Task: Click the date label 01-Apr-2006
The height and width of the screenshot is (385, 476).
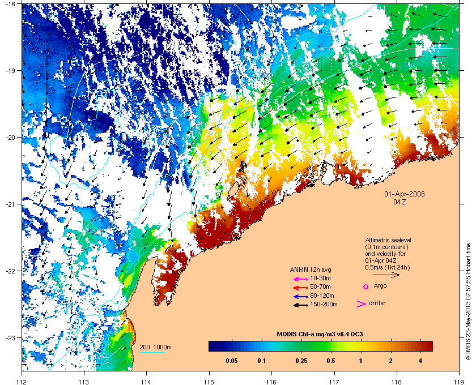Action: tap(405, 194)
